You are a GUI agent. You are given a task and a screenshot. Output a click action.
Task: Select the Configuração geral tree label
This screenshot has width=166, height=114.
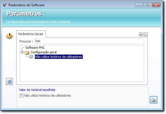(44, 52)
